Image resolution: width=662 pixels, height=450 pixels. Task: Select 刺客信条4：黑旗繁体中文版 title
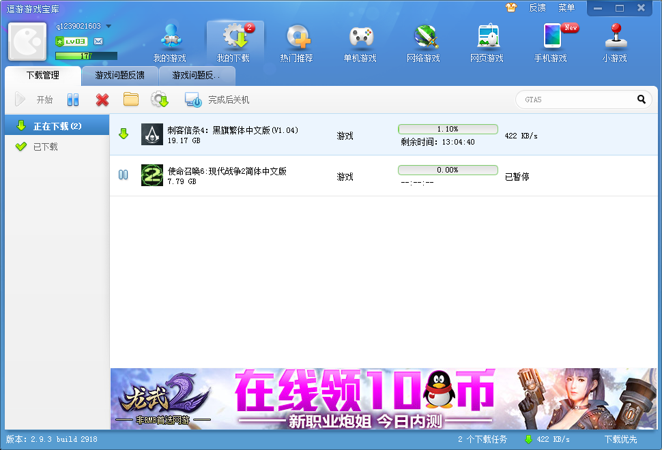(233, 130)
